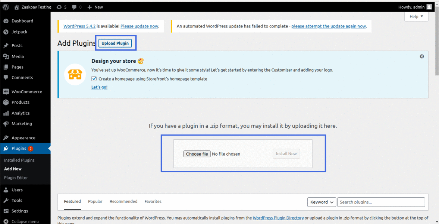Click the Pages icon in sidebar
439x224 pixels.
click(6, 67)
